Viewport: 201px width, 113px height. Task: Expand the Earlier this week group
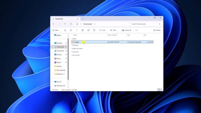click(x=71, y=49)
